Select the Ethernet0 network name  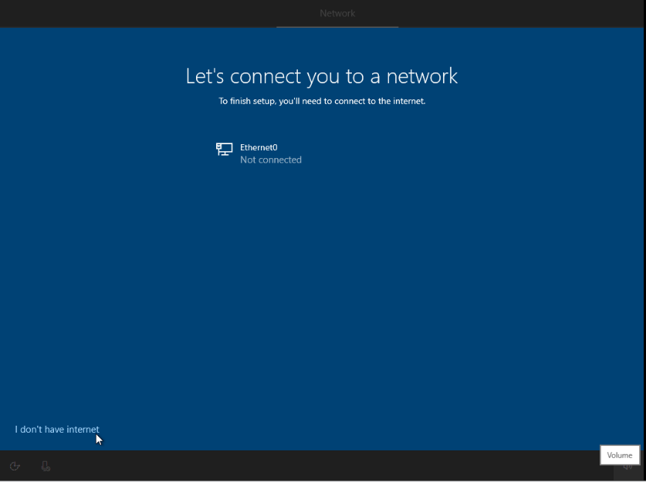click(x=259, y=147)
